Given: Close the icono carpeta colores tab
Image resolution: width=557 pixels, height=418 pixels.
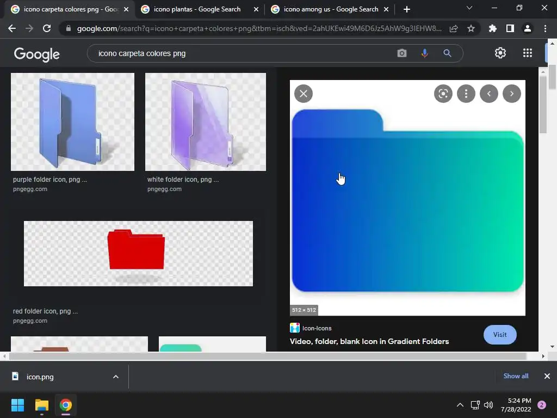Looking at the screenshot, I should coord(126,9).
